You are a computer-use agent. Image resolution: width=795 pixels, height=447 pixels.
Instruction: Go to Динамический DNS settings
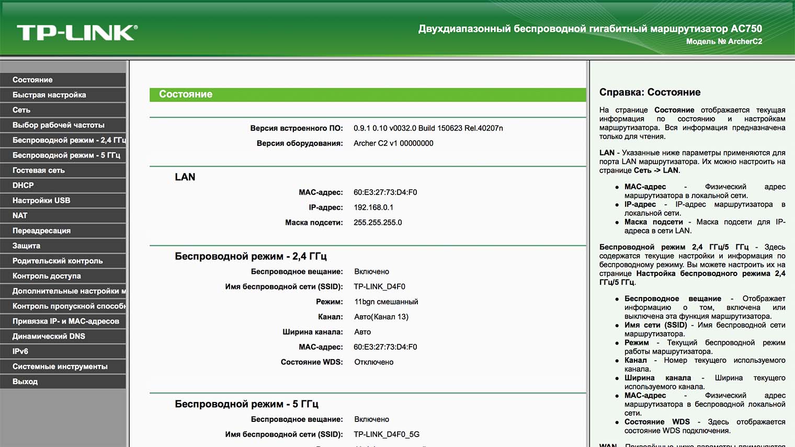pos(63,336)
